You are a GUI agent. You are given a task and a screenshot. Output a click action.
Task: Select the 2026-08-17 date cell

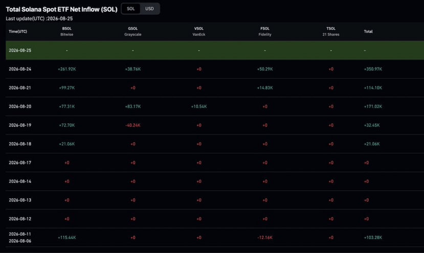coord(20,163)
